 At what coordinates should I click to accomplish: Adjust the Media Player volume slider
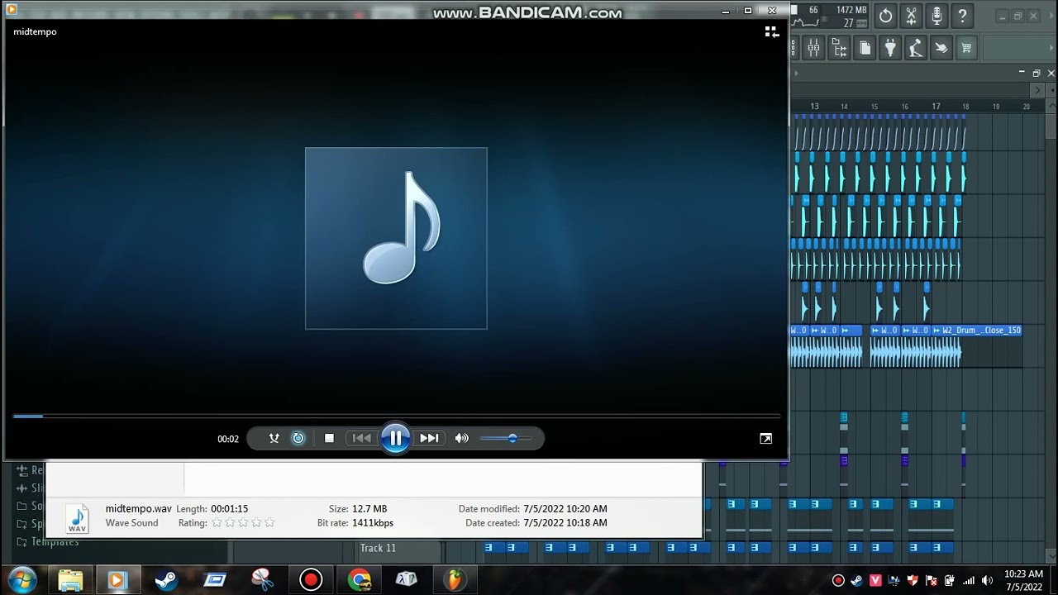click(505, 438)
